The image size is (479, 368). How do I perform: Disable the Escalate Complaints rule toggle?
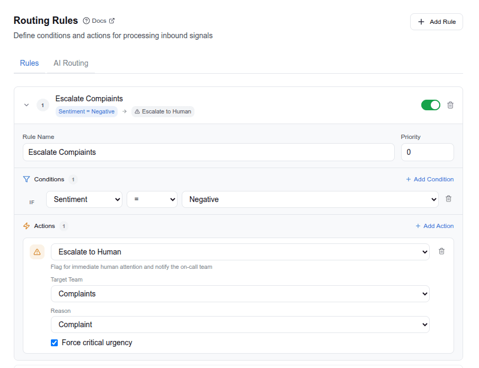[x=430, y=105]
